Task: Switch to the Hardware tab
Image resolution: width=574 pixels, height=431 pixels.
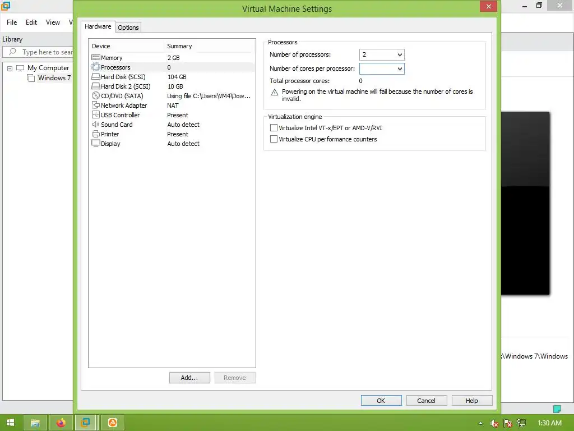Action: [98, 26]
